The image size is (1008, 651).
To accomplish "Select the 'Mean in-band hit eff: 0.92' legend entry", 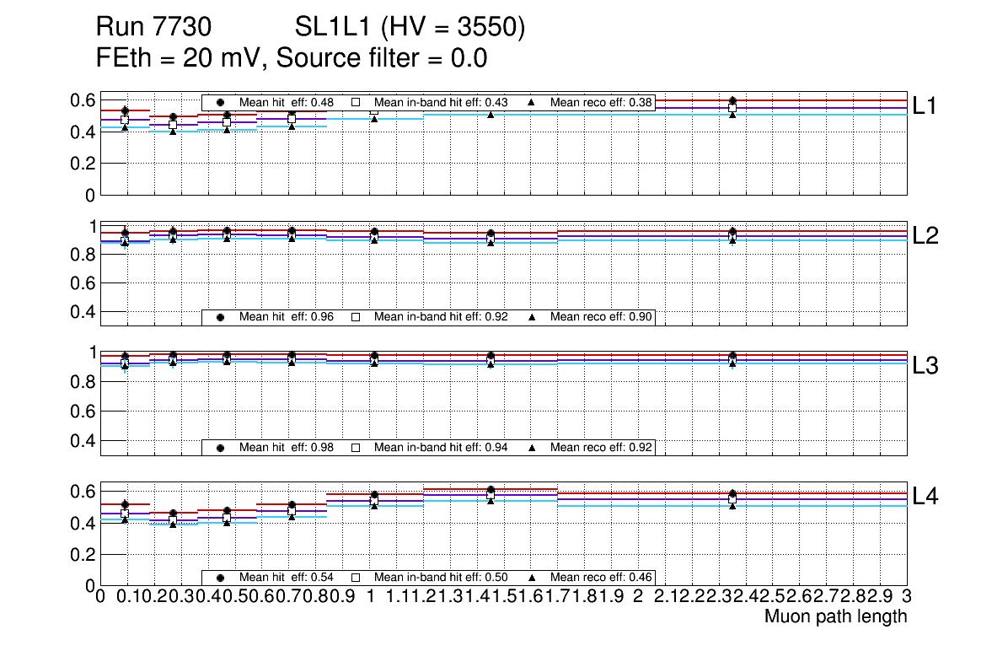I will coord(441,317).
